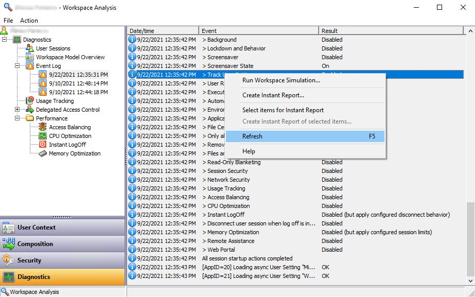
Task: Expand the Delegated Access Control node
Action: click(x=17, y=110)
